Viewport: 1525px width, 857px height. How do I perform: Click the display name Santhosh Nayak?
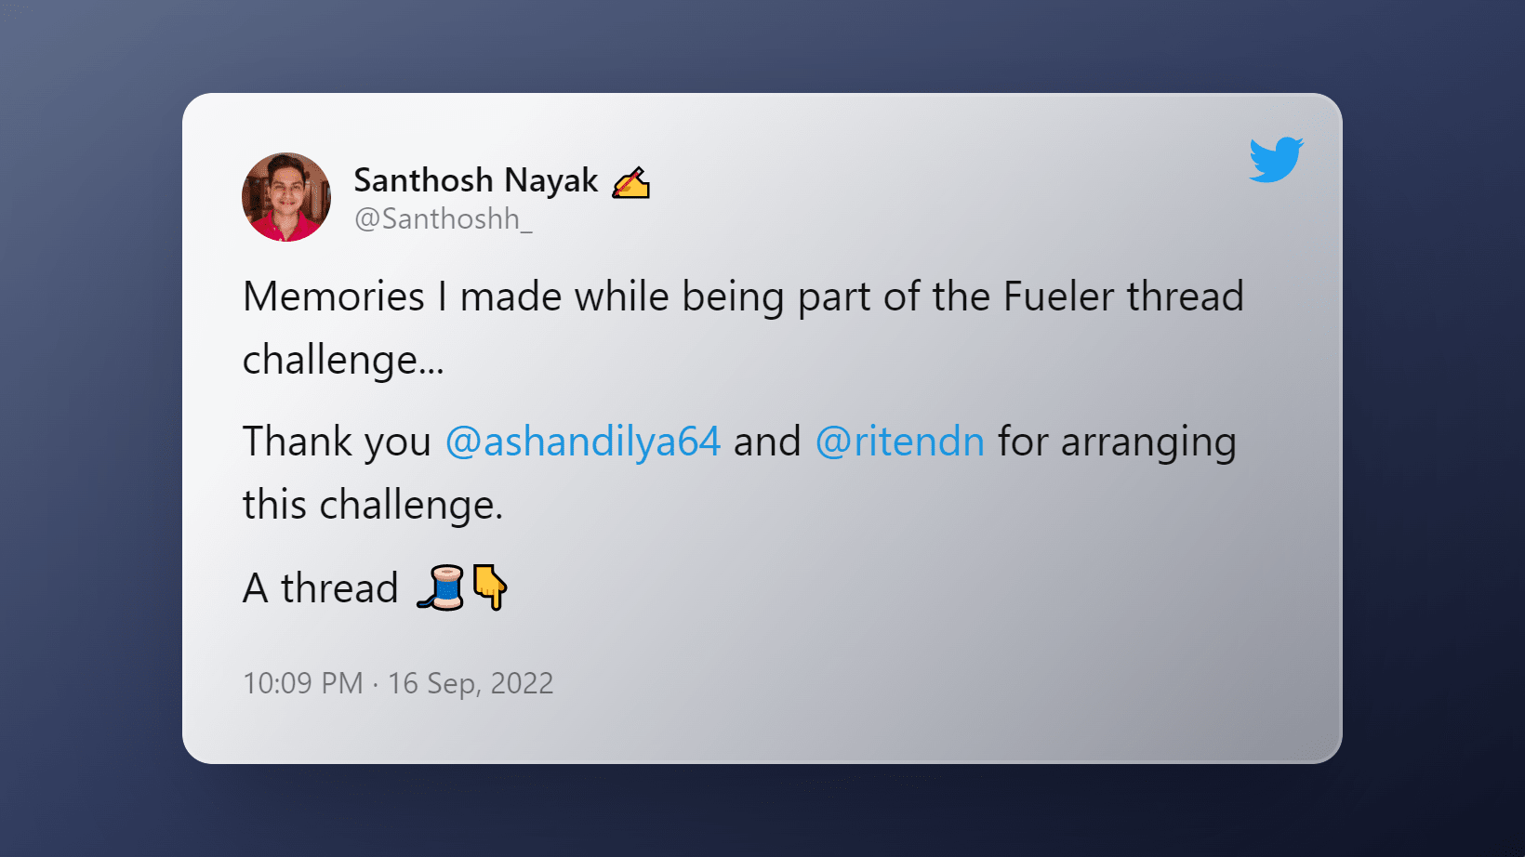click(x=476, y=180)
